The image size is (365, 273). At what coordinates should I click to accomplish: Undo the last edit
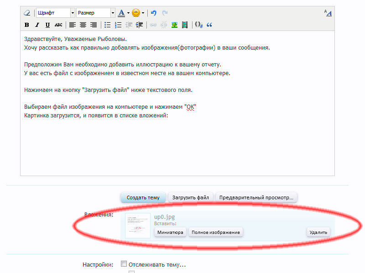tap(153, 13)
